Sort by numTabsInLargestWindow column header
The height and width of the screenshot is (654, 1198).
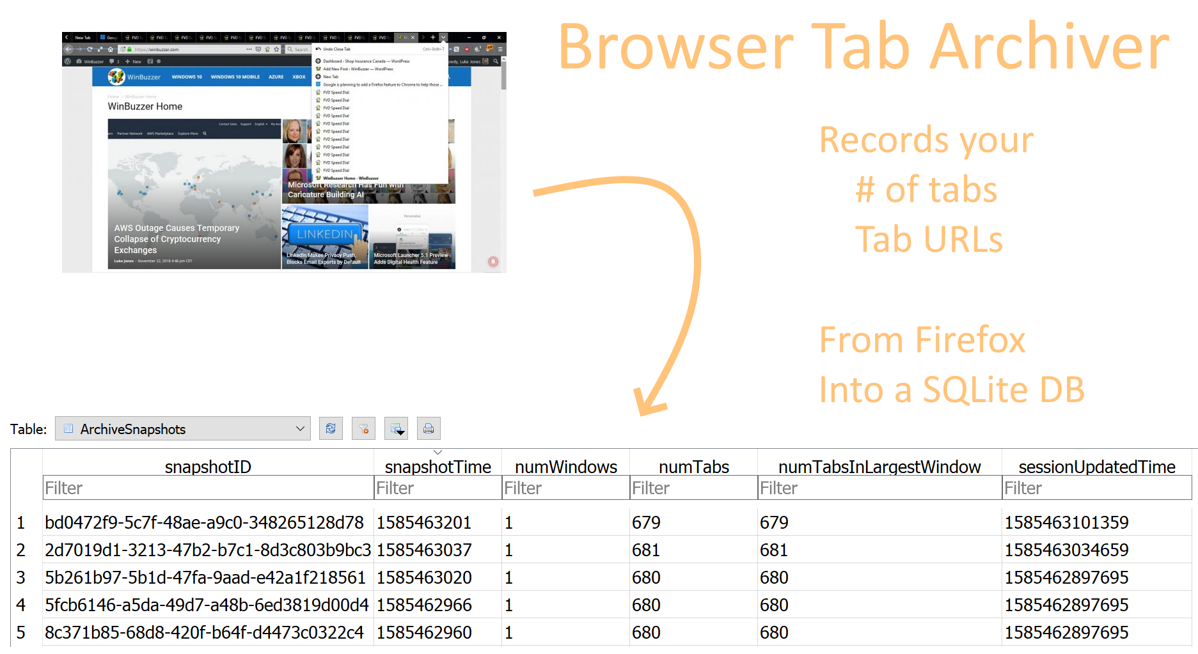click(879, 467)
